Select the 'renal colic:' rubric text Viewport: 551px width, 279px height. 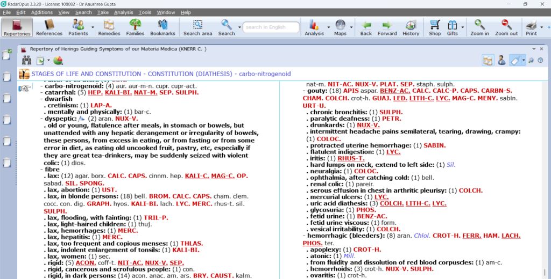pos(327,185)
